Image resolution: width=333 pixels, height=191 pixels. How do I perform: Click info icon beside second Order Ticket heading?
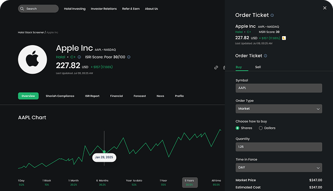point(265,56)
